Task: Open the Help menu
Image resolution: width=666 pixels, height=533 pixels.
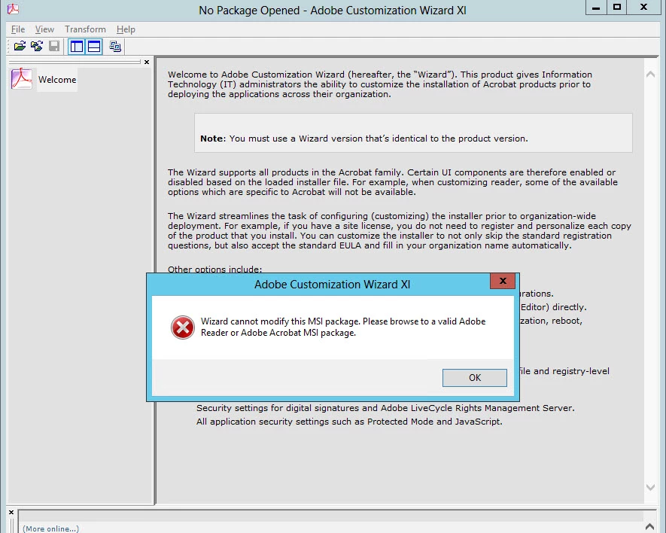Action: (126, 29)
